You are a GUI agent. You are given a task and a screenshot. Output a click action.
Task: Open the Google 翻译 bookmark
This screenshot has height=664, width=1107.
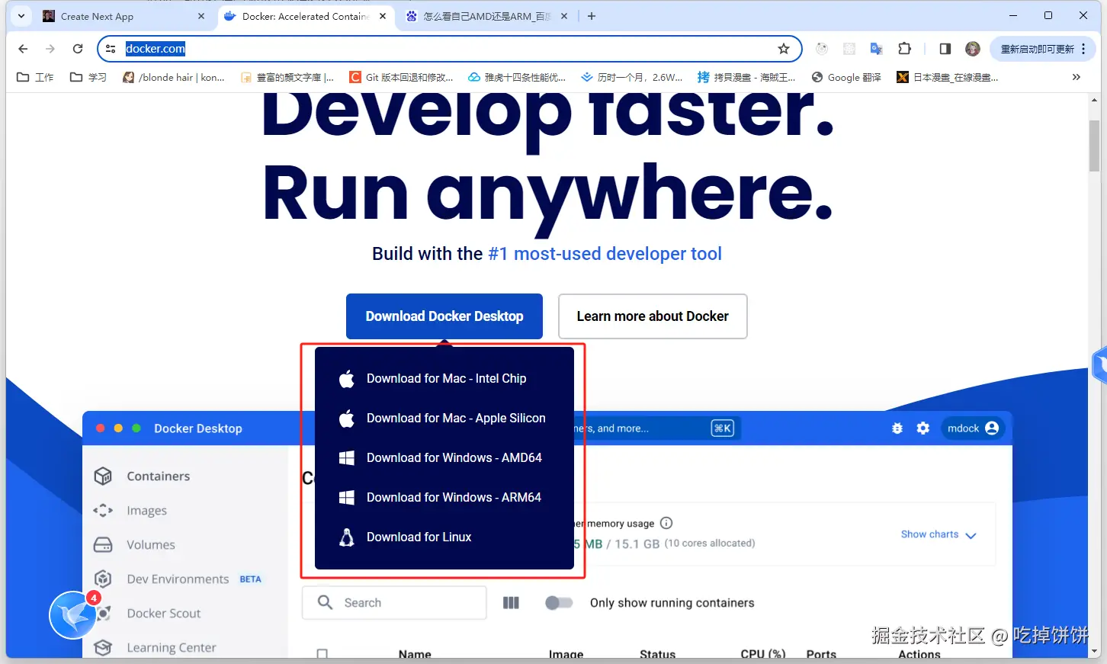(x=846, y=77)
